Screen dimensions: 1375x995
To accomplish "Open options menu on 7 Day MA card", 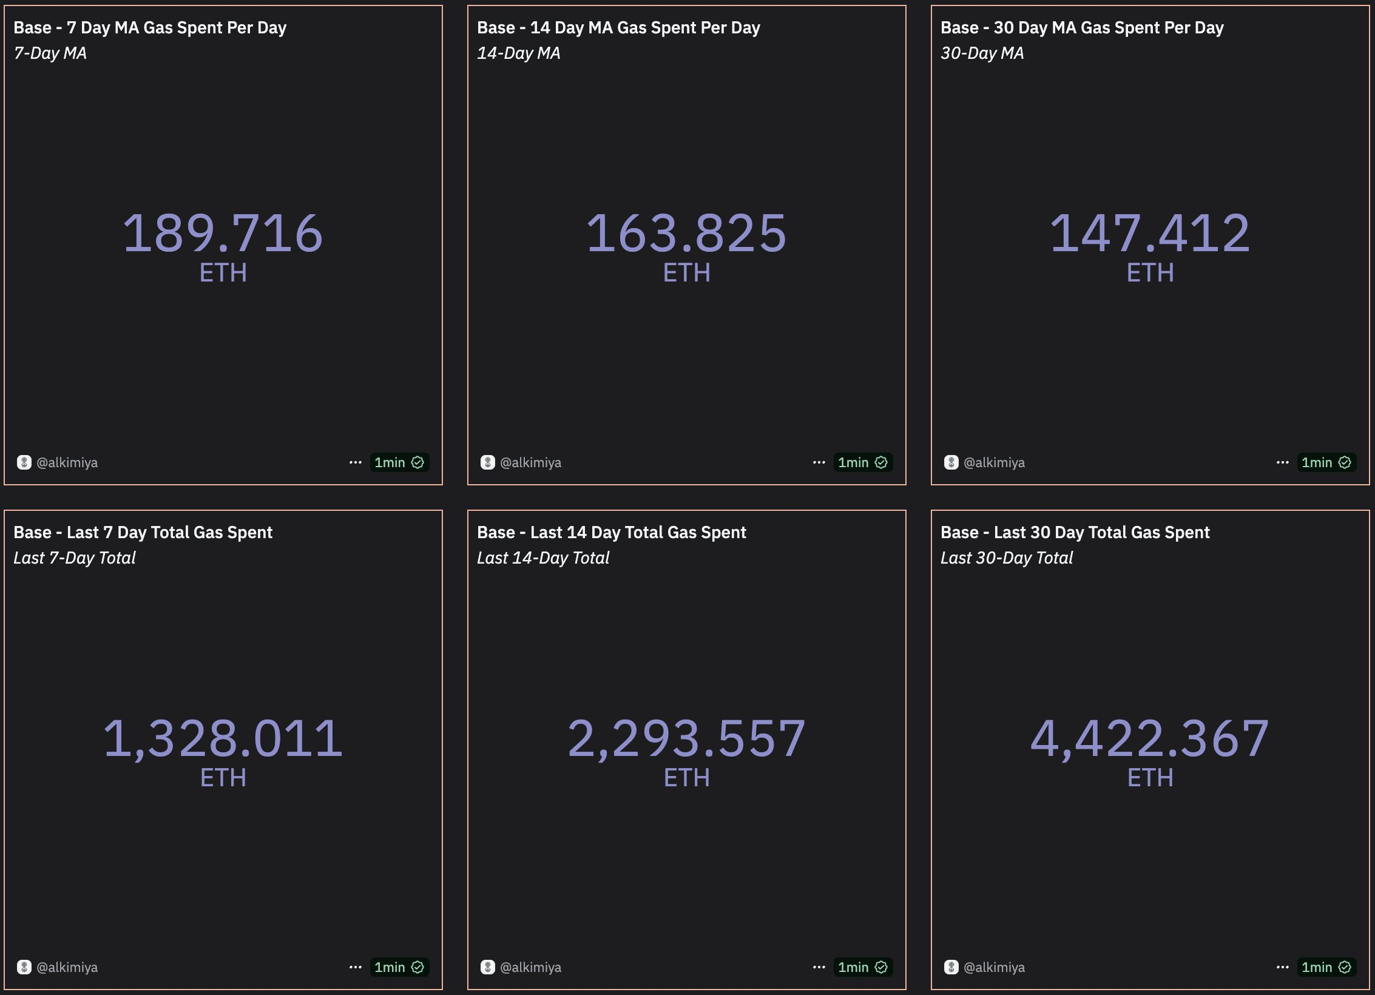I will pos(356,462).
